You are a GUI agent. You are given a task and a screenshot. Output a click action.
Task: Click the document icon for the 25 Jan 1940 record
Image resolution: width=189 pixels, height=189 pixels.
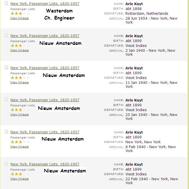pyautogui.click(x=6, y=100)
